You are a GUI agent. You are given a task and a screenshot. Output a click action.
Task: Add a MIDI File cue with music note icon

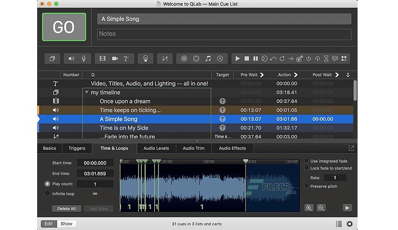208,59
